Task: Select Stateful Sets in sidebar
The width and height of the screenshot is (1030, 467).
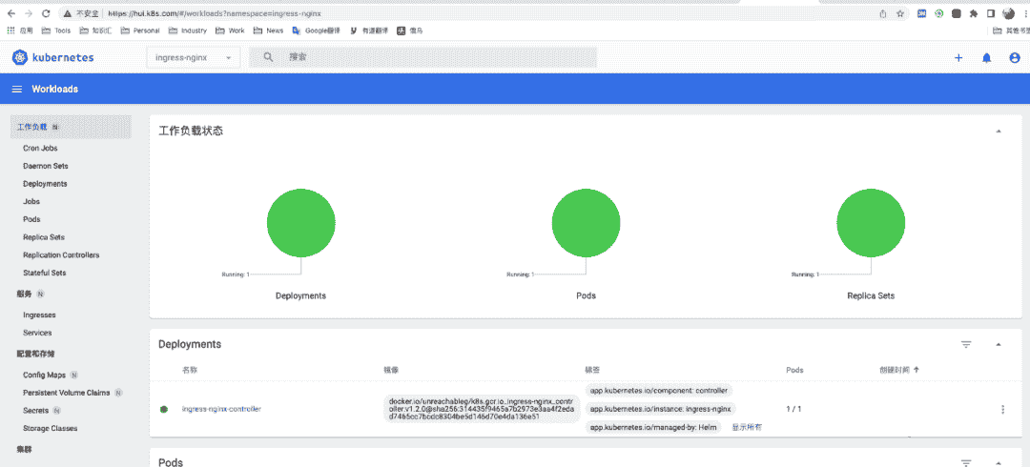Action: click(44, 273)
